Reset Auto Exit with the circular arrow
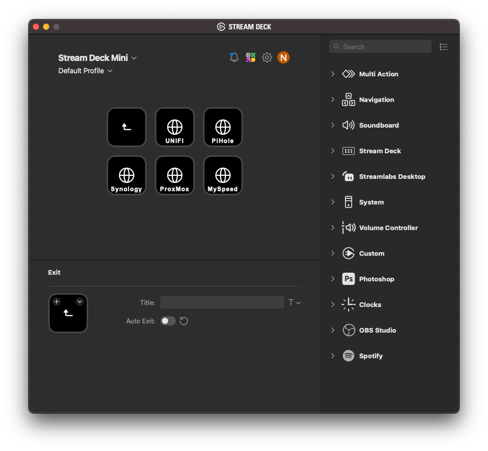488x451 pixels. coord(184,321)
